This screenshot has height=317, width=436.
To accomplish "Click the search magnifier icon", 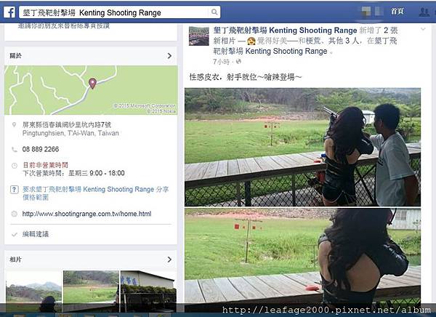I will click(x=214, y=12).
